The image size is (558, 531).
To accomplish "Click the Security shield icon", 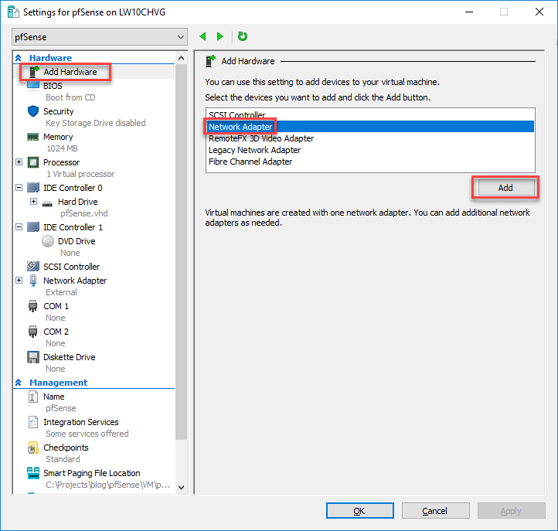I will click(x=33, y=111).
